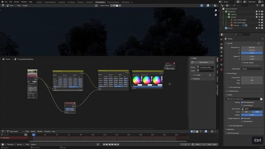Click the Camera object icon in the outliner

point(231,25)
